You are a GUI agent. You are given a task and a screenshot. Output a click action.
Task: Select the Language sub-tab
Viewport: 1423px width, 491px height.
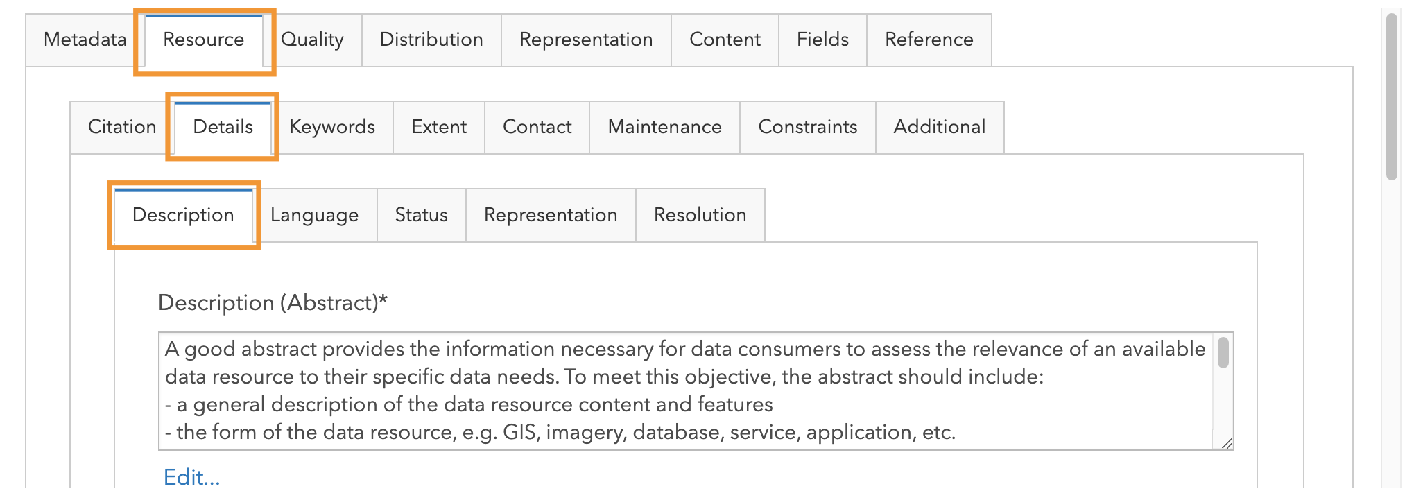[x=314, y=215]
